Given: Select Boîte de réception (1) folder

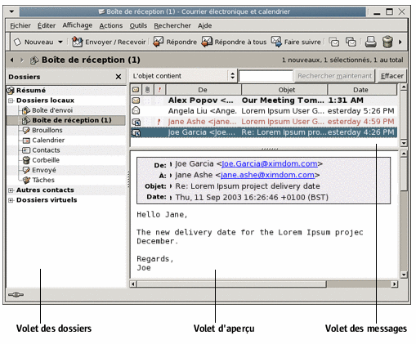Looking at the screenshot, I should click(66, 120).
